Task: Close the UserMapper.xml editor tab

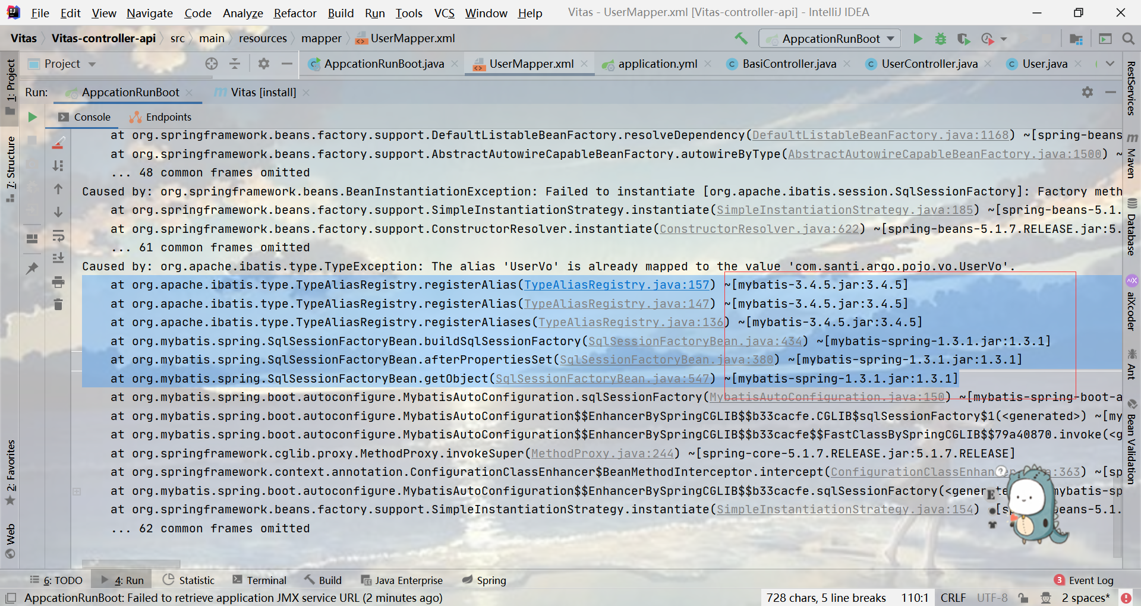Action: coord(585,64)
